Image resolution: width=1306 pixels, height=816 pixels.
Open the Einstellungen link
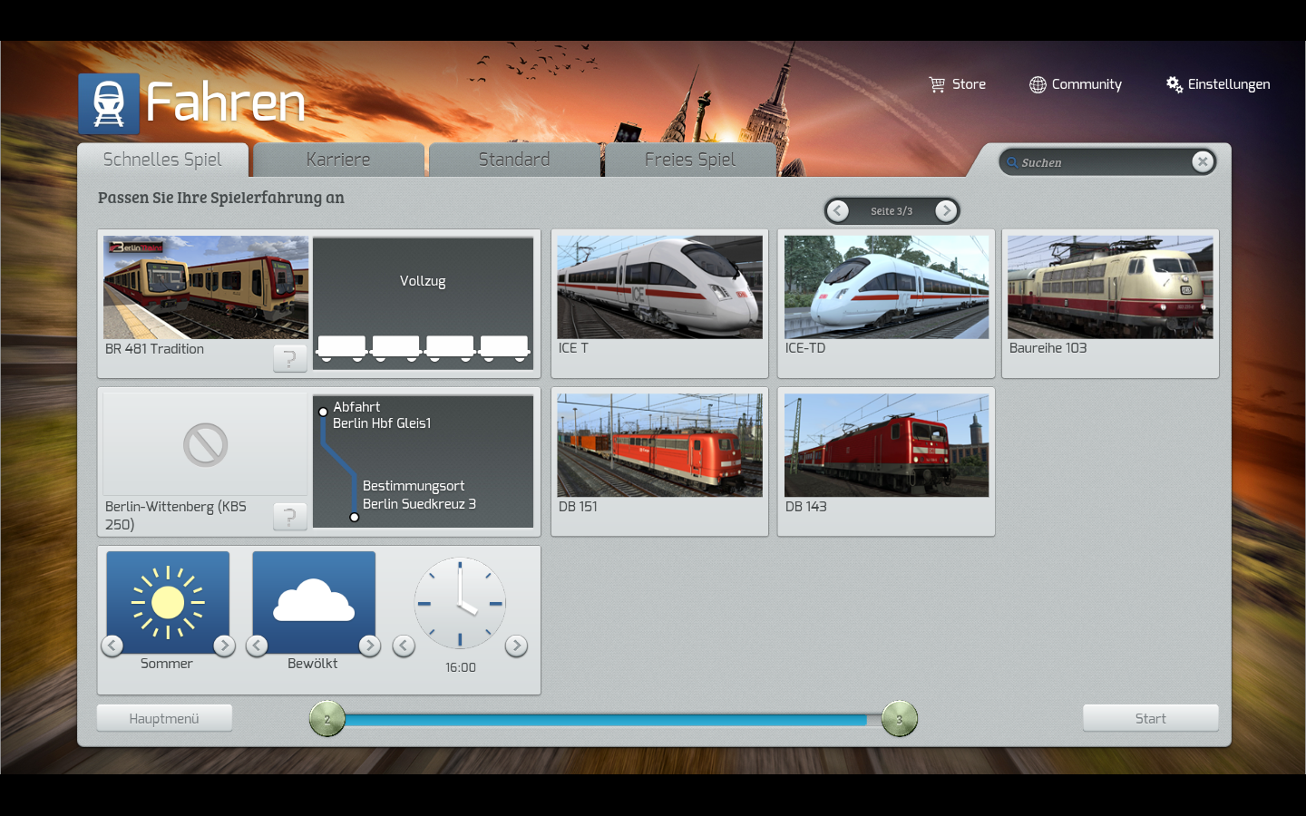[x=1229, y=84]
